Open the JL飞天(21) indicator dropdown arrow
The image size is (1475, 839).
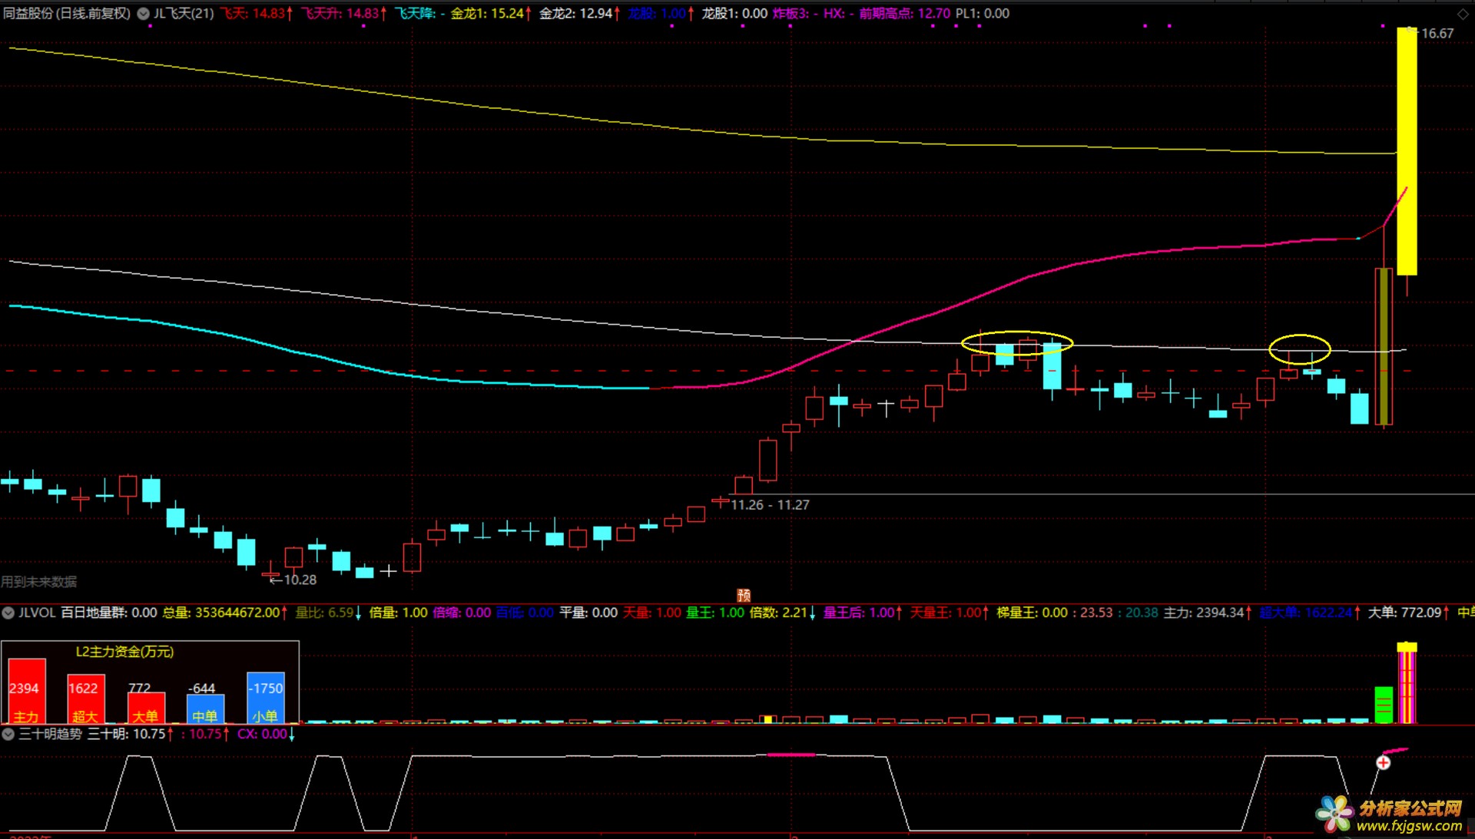coord(143,14)
